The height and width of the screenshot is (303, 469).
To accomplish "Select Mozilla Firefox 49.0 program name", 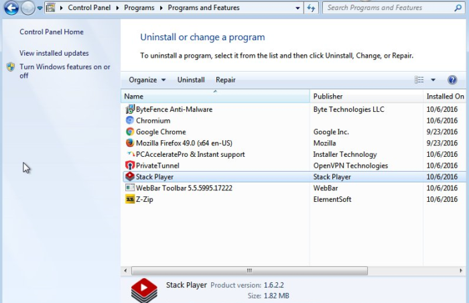I will 184,143.
